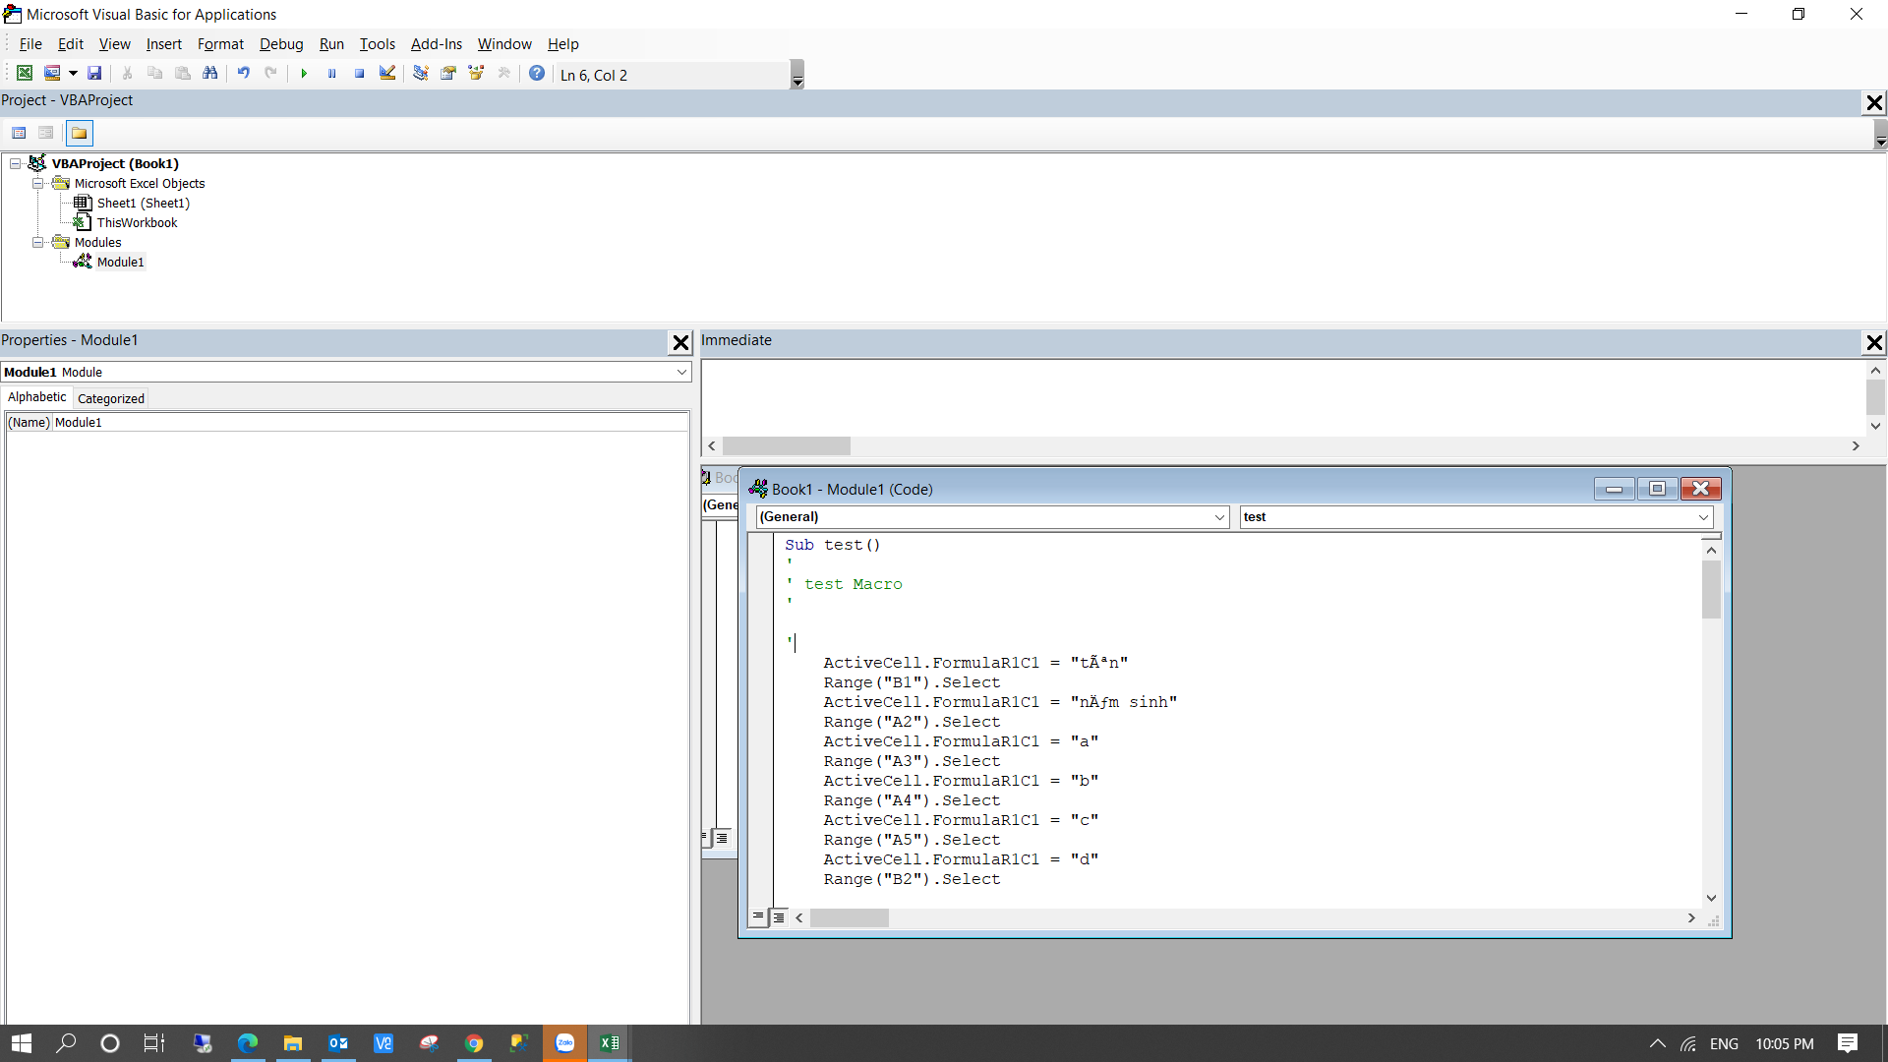The width and height of the screenshot is (1888, 1062).
Task: Click the Cut scissors icon
Action: [127, 74]
